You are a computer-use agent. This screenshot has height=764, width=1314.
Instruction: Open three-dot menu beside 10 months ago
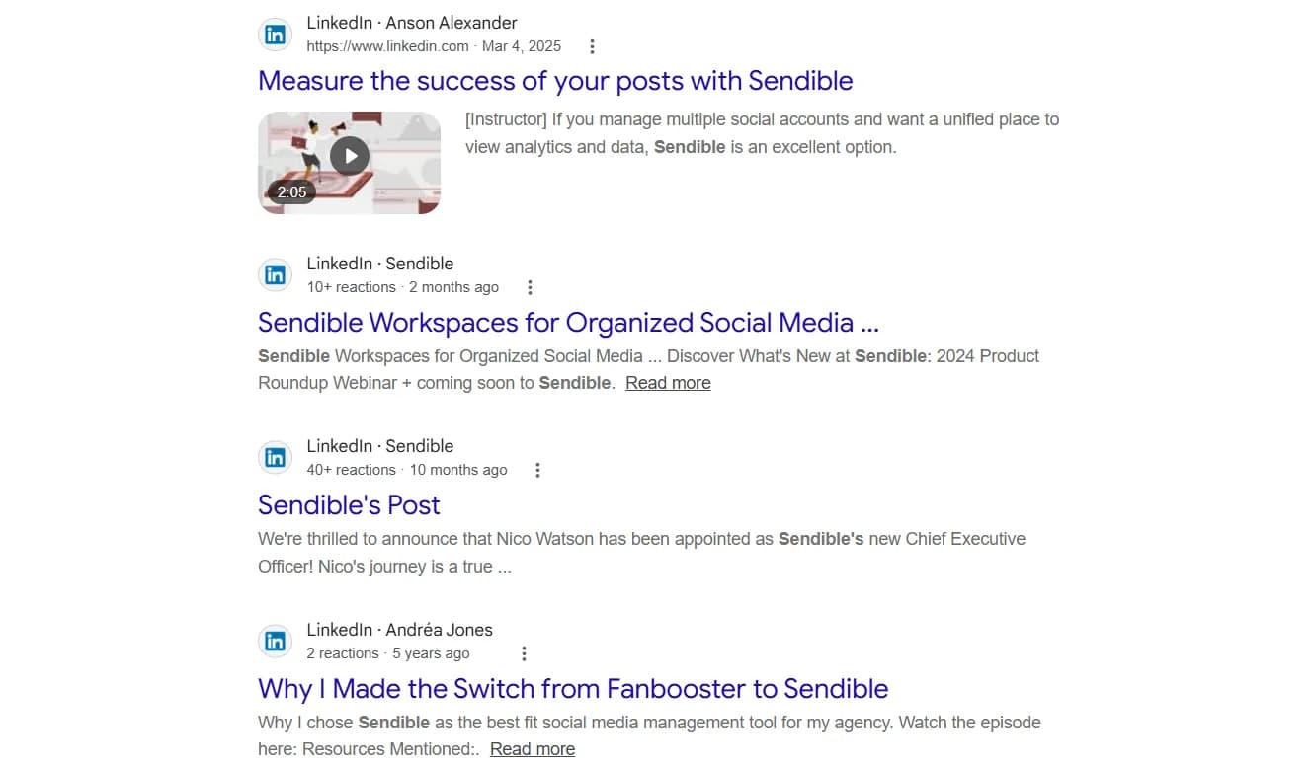pyautogui.click(x=537, y=470)
